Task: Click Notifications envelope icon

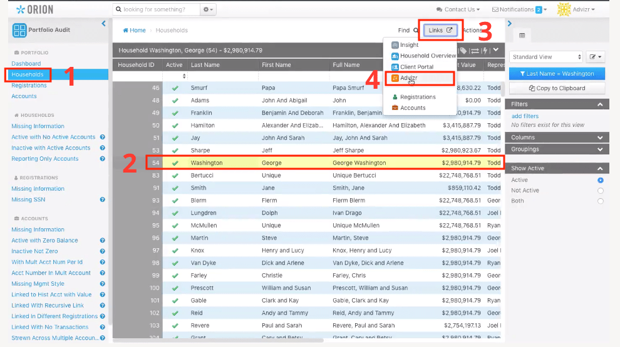Action: pyautogui.click(x=495, y=9)
